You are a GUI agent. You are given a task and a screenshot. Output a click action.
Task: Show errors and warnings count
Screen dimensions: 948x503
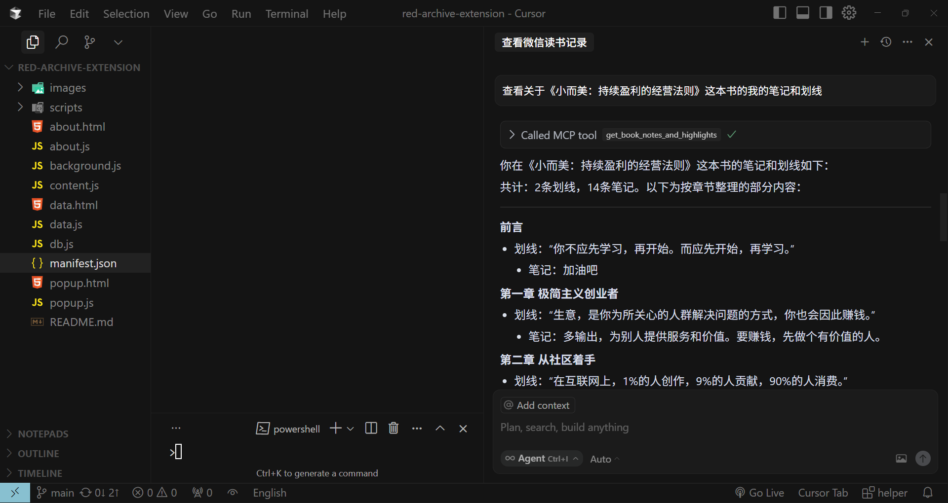point(155,493)
